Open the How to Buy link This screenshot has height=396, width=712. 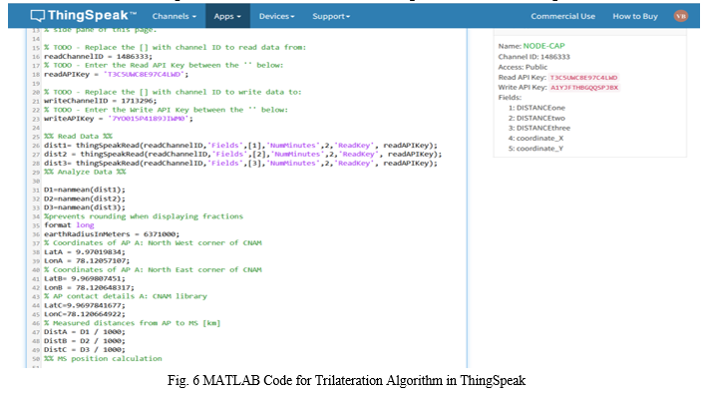635,16
